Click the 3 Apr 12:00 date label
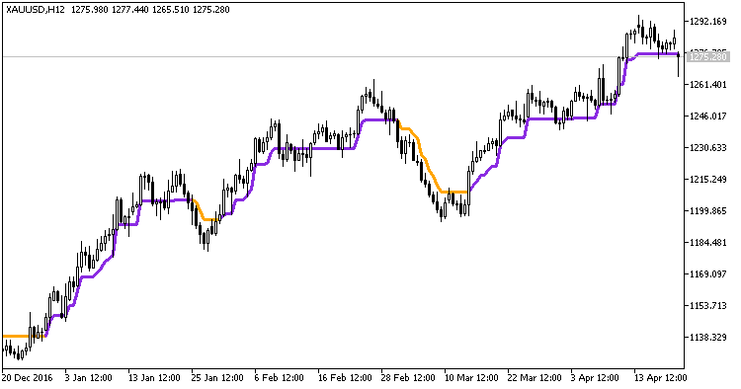741x389 pixels. (x=595, y=378)
